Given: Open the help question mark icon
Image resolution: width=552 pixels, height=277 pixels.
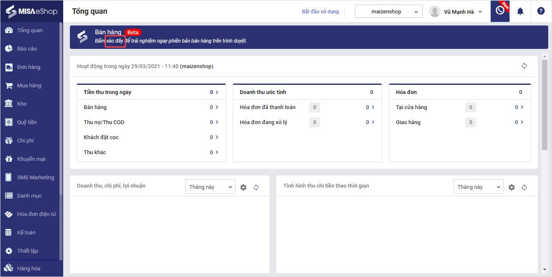Looking at the screenshot, I should tap(541, 11).
